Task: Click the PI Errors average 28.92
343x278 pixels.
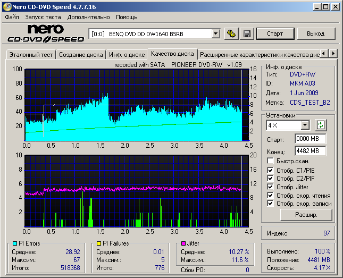Action: click(73, 252)
